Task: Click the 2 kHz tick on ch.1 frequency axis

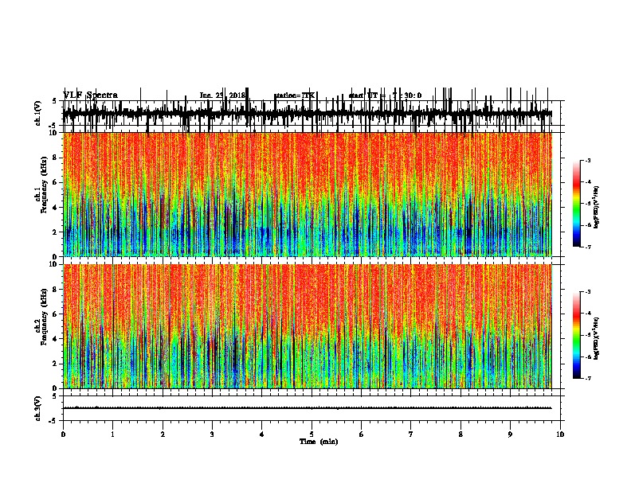Action: click(55, 232)
